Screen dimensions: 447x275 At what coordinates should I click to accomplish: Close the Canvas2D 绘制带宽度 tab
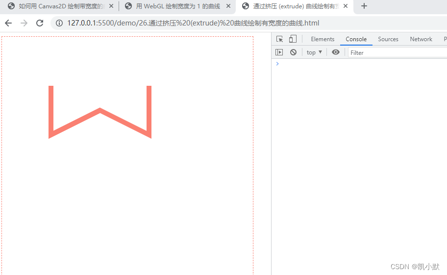(111, 6)
